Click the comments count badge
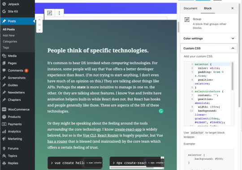 click(26, 70)
